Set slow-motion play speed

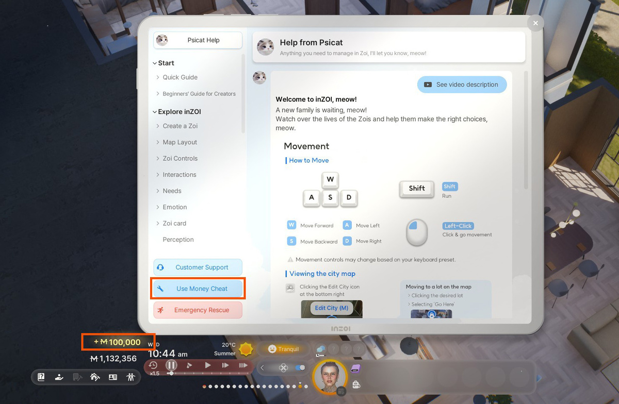point(189,365)
